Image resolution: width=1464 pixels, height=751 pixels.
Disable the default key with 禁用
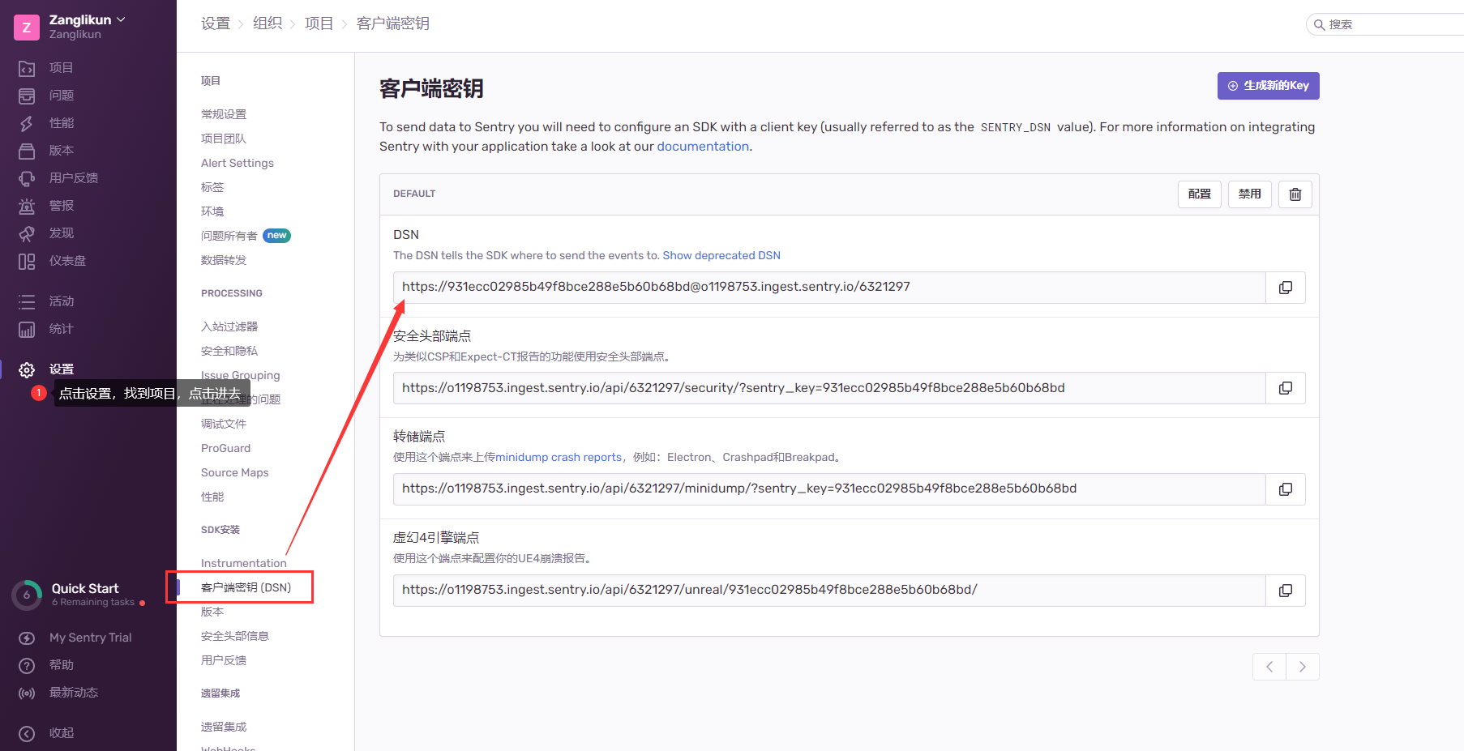(1249, 194)
